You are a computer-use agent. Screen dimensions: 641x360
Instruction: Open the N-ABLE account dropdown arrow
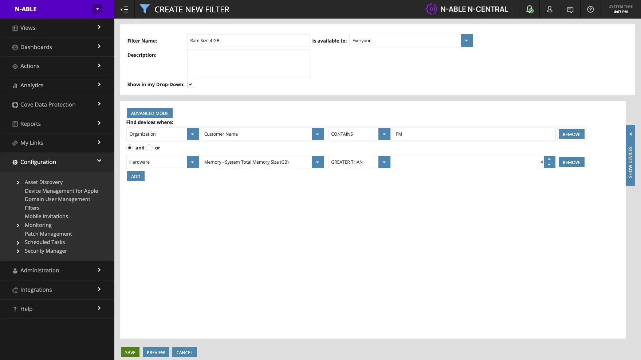click(x=97, y=9)
